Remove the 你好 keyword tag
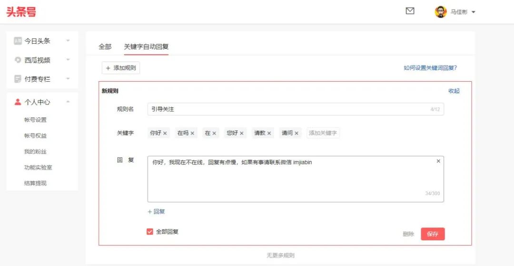514x266 pixels. (x=165, y=133)
